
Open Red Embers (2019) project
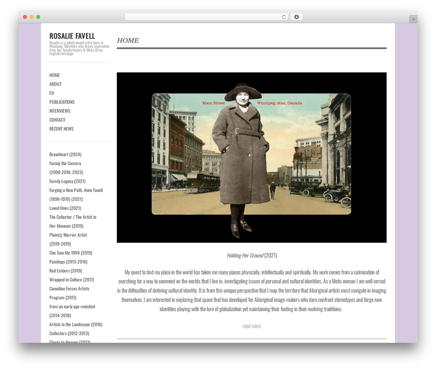pos(66,271)
